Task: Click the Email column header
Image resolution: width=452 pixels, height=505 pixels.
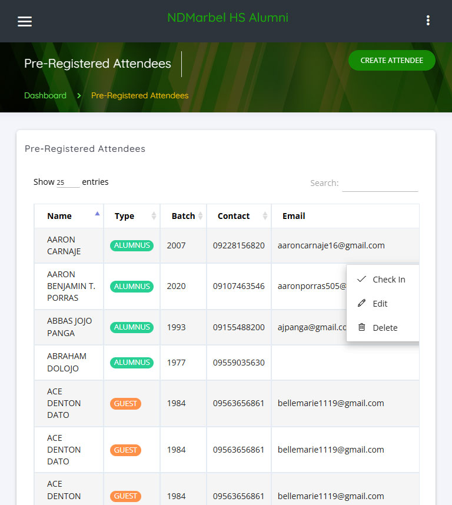Action: click(x=294, y=216)
